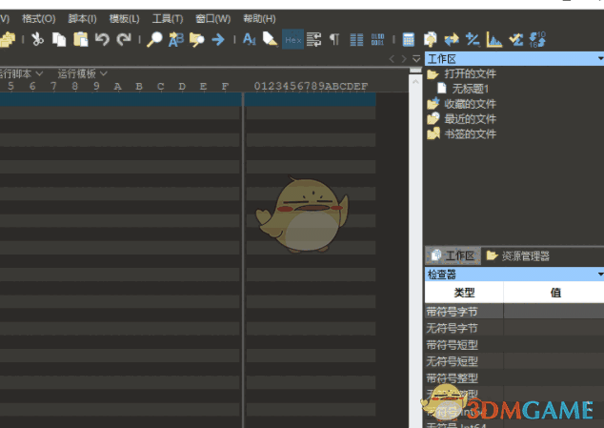Click the Goto blue arrow icon

click(x=218, y=39)
